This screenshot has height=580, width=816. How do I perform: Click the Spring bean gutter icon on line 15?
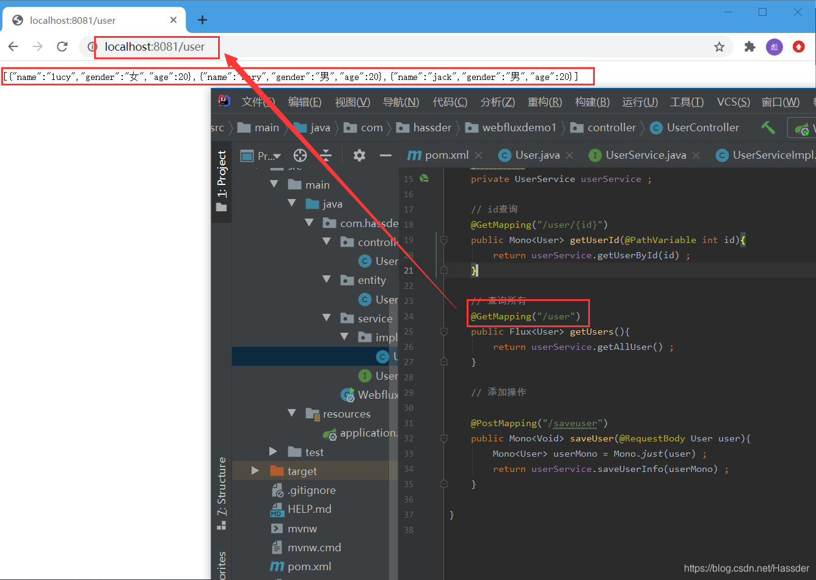pos(424,179)
